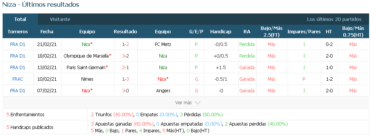Open the Nimes team link

pos(87,79)
